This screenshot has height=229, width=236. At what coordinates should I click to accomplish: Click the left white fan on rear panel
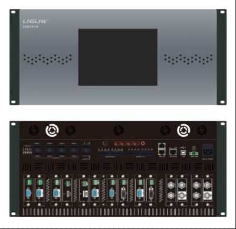52,130
